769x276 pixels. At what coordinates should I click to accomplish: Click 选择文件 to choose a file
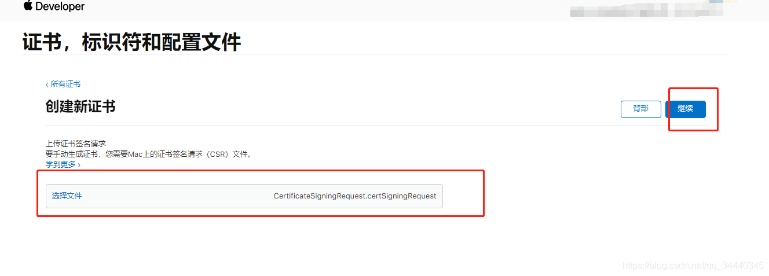coord(67,196)
